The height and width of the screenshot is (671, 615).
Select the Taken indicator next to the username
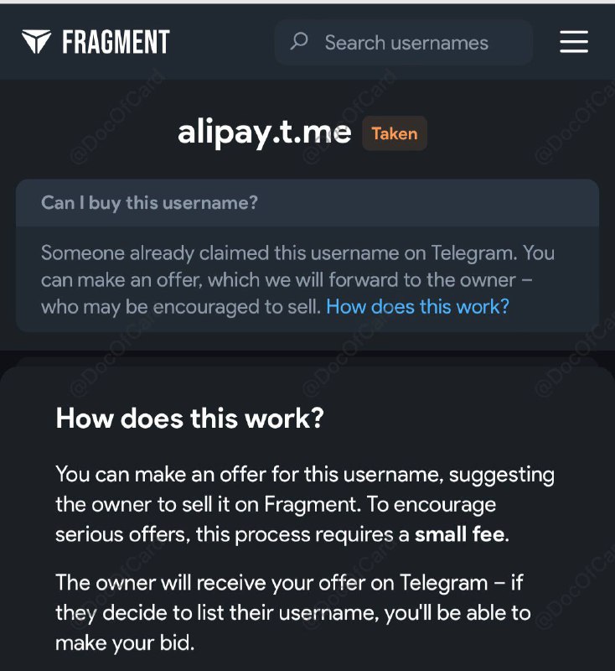395,133
